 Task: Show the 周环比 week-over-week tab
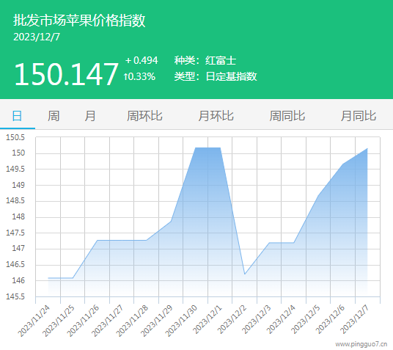coord(144,116)
